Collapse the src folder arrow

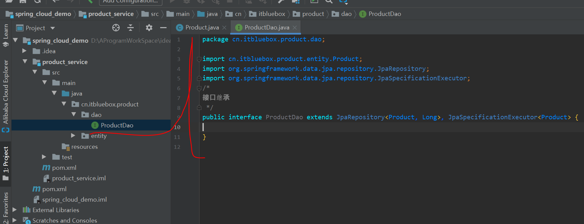35,72
